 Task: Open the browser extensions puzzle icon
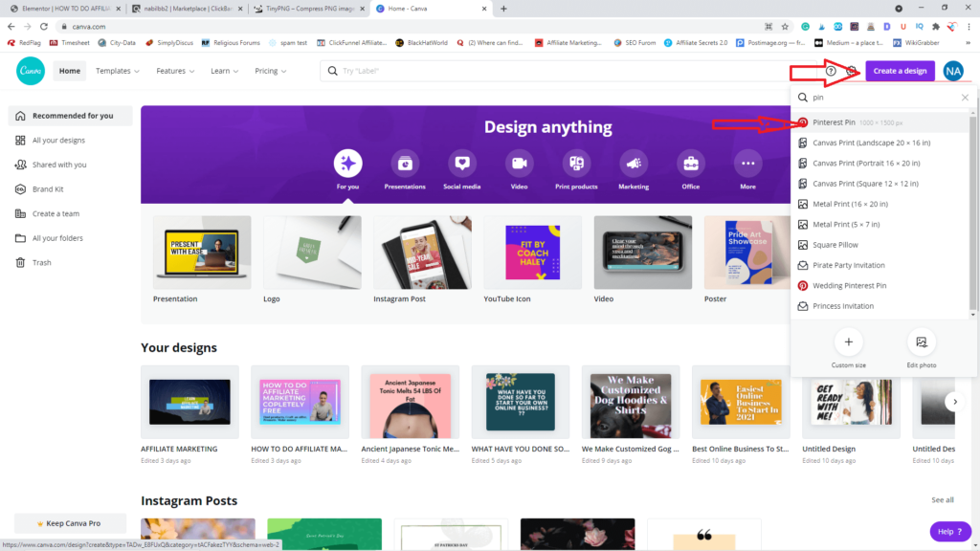pyautogui.click(x=936, y=26)
